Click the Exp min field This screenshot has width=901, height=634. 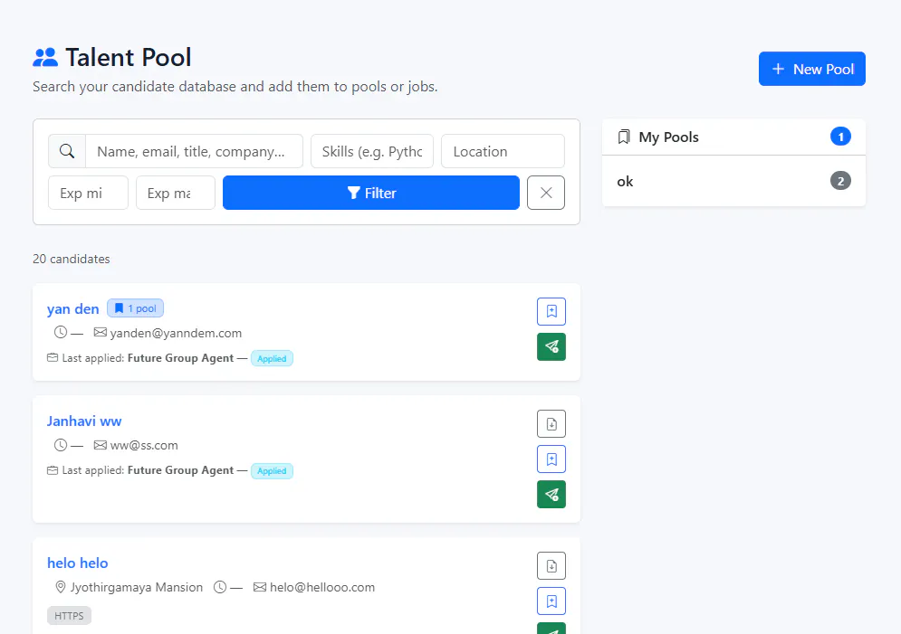click(88, 193)
